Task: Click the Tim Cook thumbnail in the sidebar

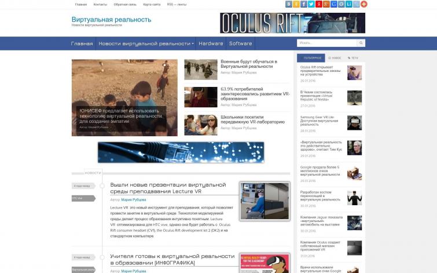Action: pyautogui.click(x=354, y=148)
